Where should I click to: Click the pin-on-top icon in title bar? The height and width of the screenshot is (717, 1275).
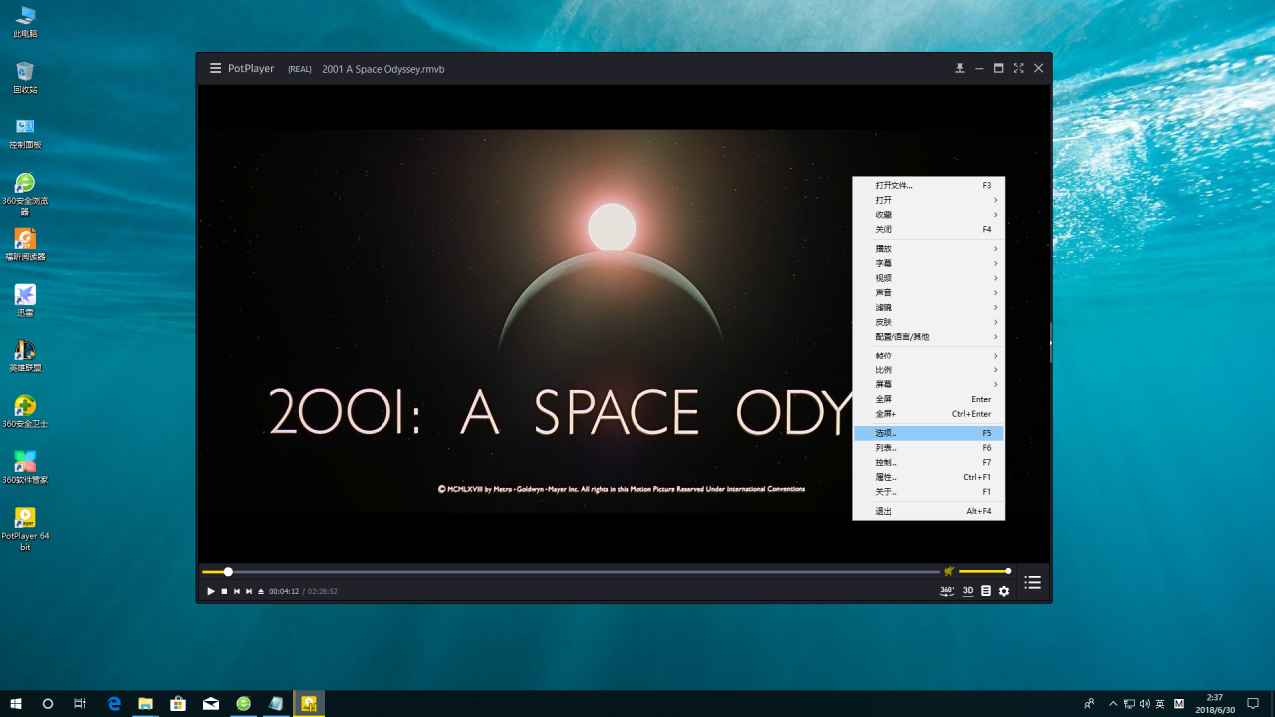[960, 69]
